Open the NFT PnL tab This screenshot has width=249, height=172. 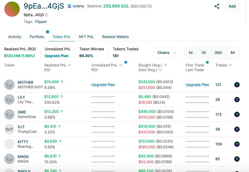[x=86, y=37]
